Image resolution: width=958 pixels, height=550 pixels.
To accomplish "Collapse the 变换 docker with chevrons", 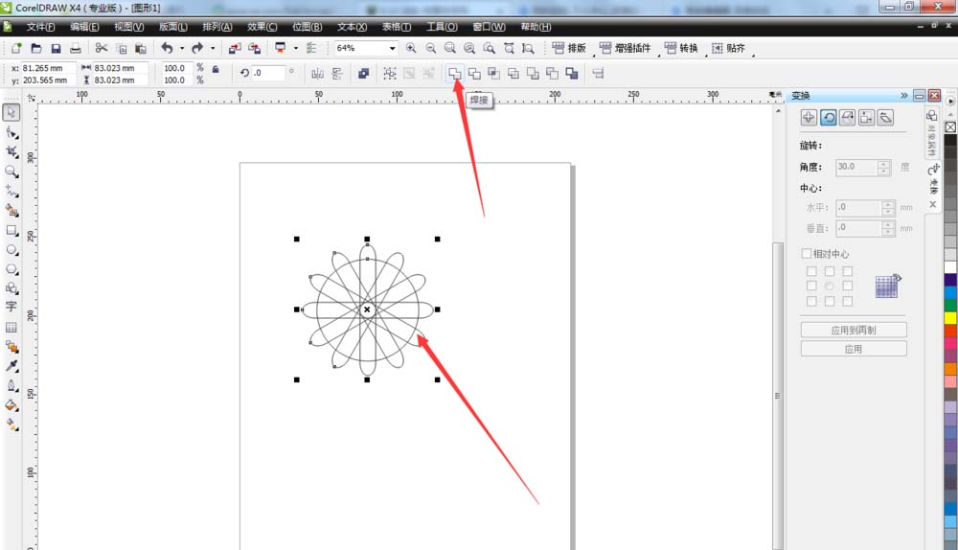I will pyautogui.click(x=903, y=95).
